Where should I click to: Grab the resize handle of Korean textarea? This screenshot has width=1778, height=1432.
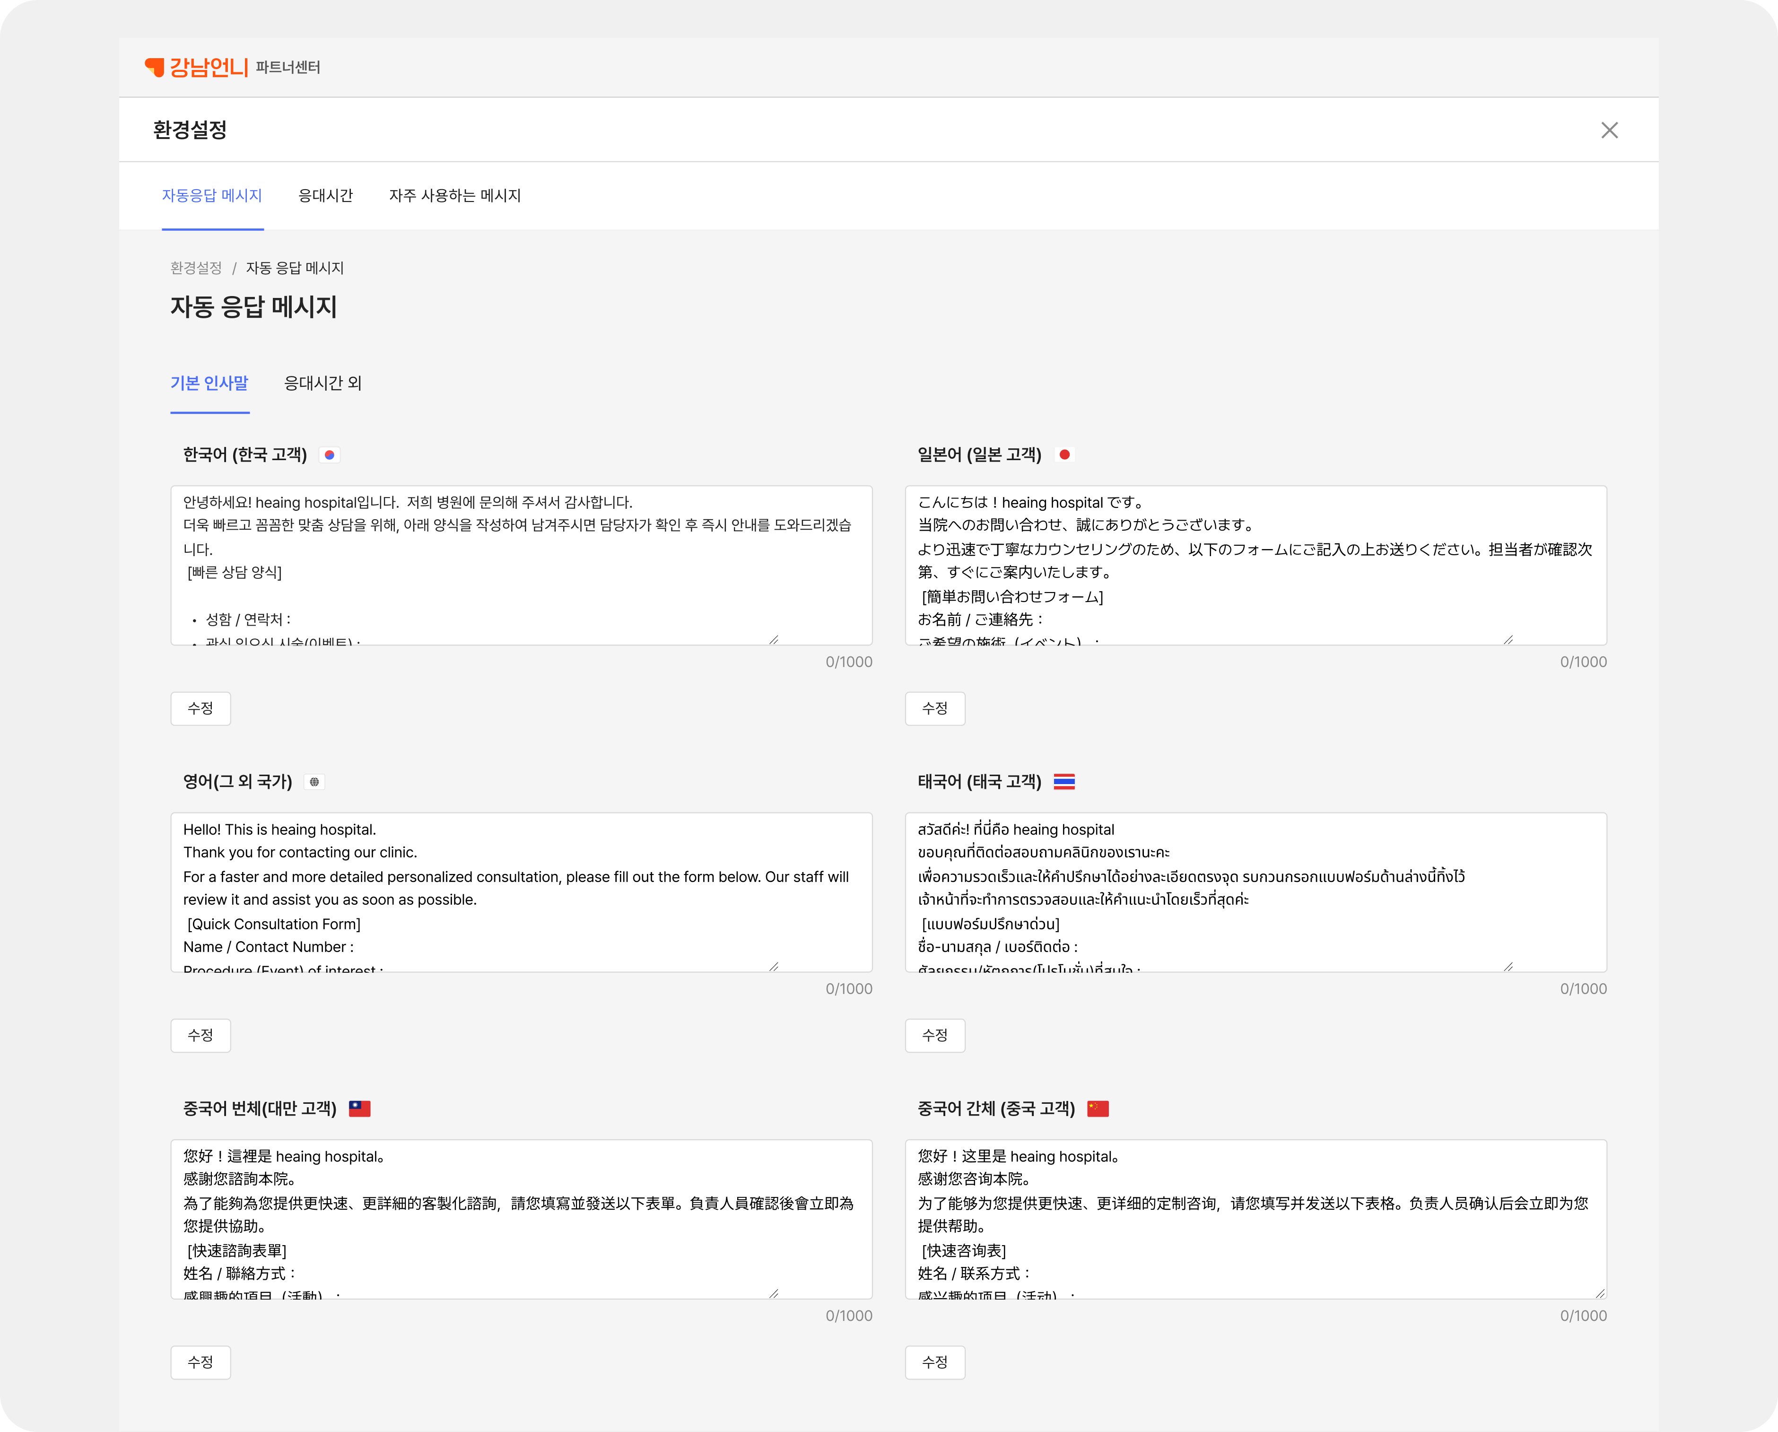(774, 639)
